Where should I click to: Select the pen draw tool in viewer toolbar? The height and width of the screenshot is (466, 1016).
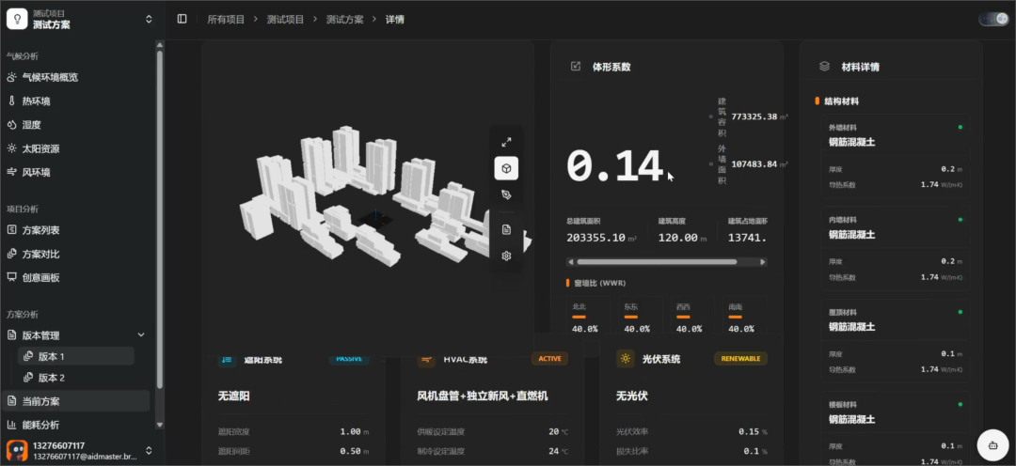(506, 194)
